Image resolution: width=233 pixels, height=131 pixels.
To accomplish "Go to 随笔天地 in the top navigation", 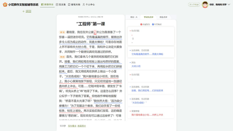I will (74, 5).
